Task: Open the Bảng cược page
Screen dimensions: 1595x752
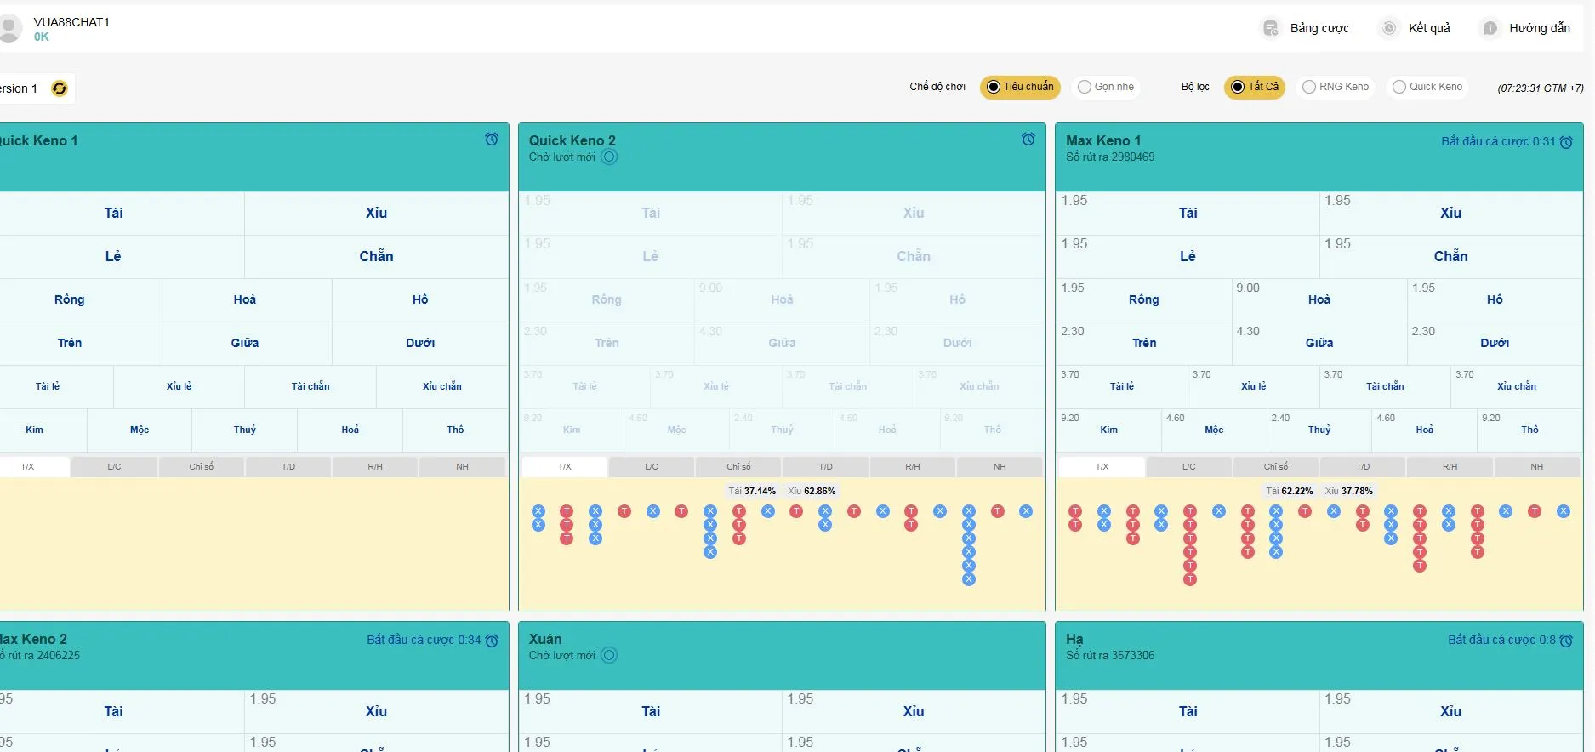Action: click(x=1306, y=28)
